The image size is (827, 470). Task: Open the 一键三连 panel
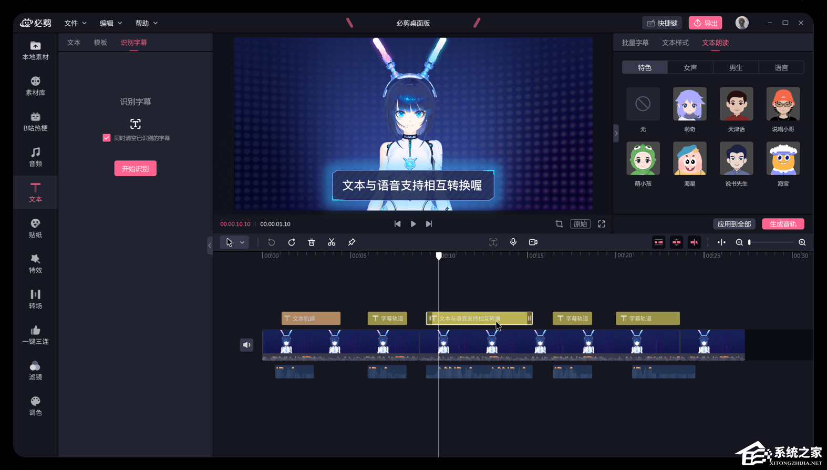(x=35, y=335)
